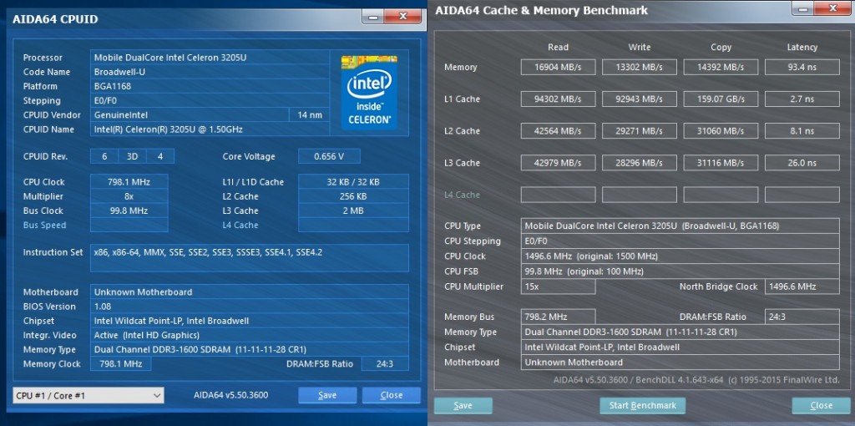
Task: Click the L3 Cache Write result 28296 MB/s
Action: [639, 163]
